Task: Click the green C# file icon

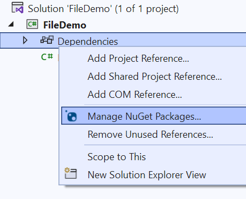Action: (x=47, y=57)
